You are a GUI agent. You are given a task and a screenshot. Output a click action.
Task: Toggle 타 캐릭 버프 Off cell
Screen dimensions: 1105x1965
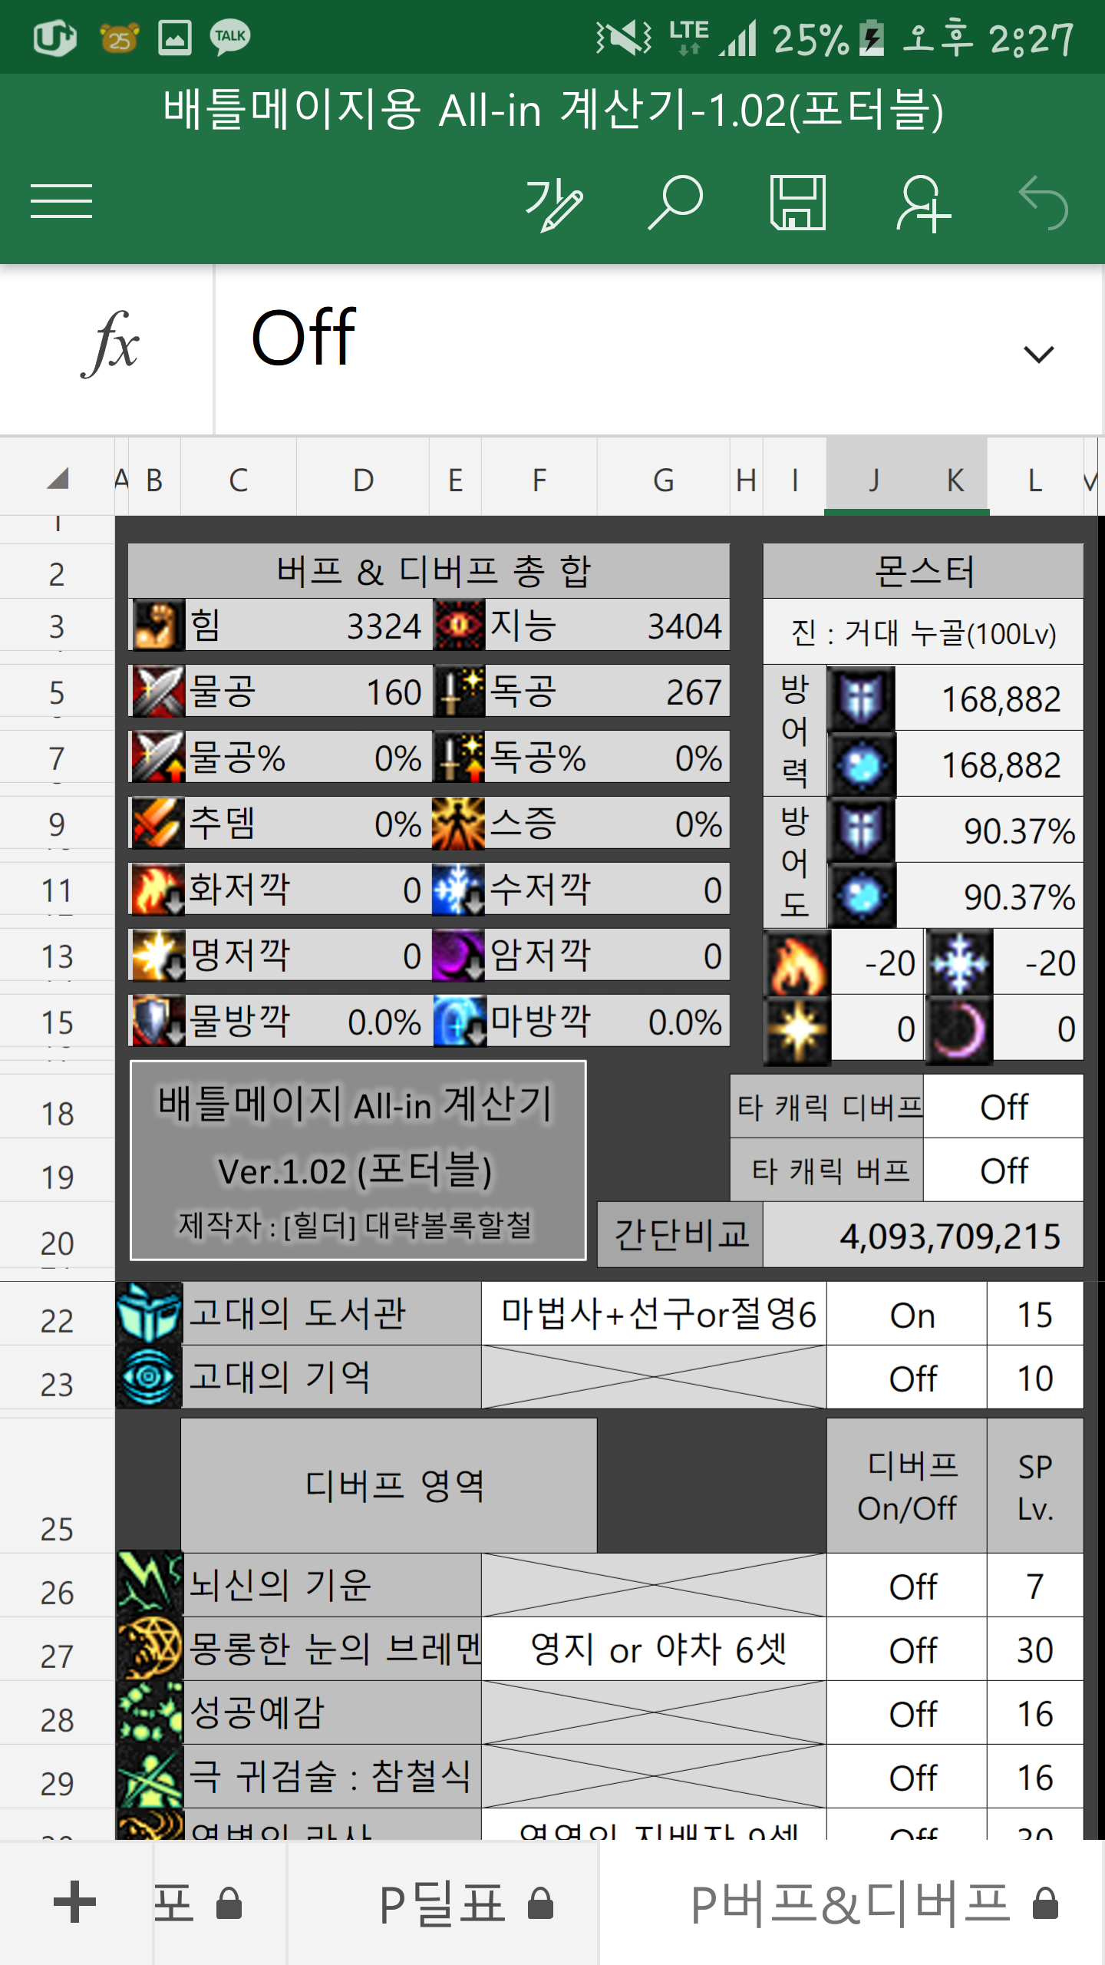(x=1003, y=1171)
